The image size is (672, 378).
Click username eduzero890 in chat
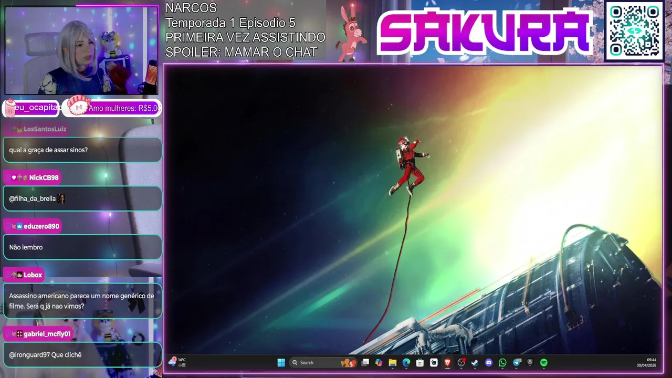pos(41,226)
